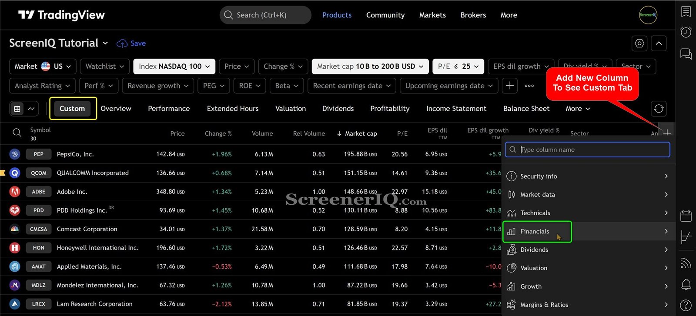
Task: Click the Lam Research logo icon
Action: (15, 304)
